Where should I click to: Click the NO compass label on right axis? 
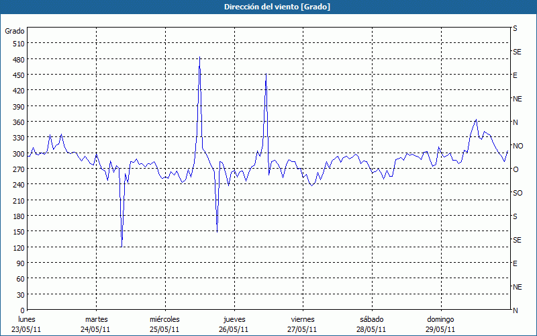coord(518,146)
